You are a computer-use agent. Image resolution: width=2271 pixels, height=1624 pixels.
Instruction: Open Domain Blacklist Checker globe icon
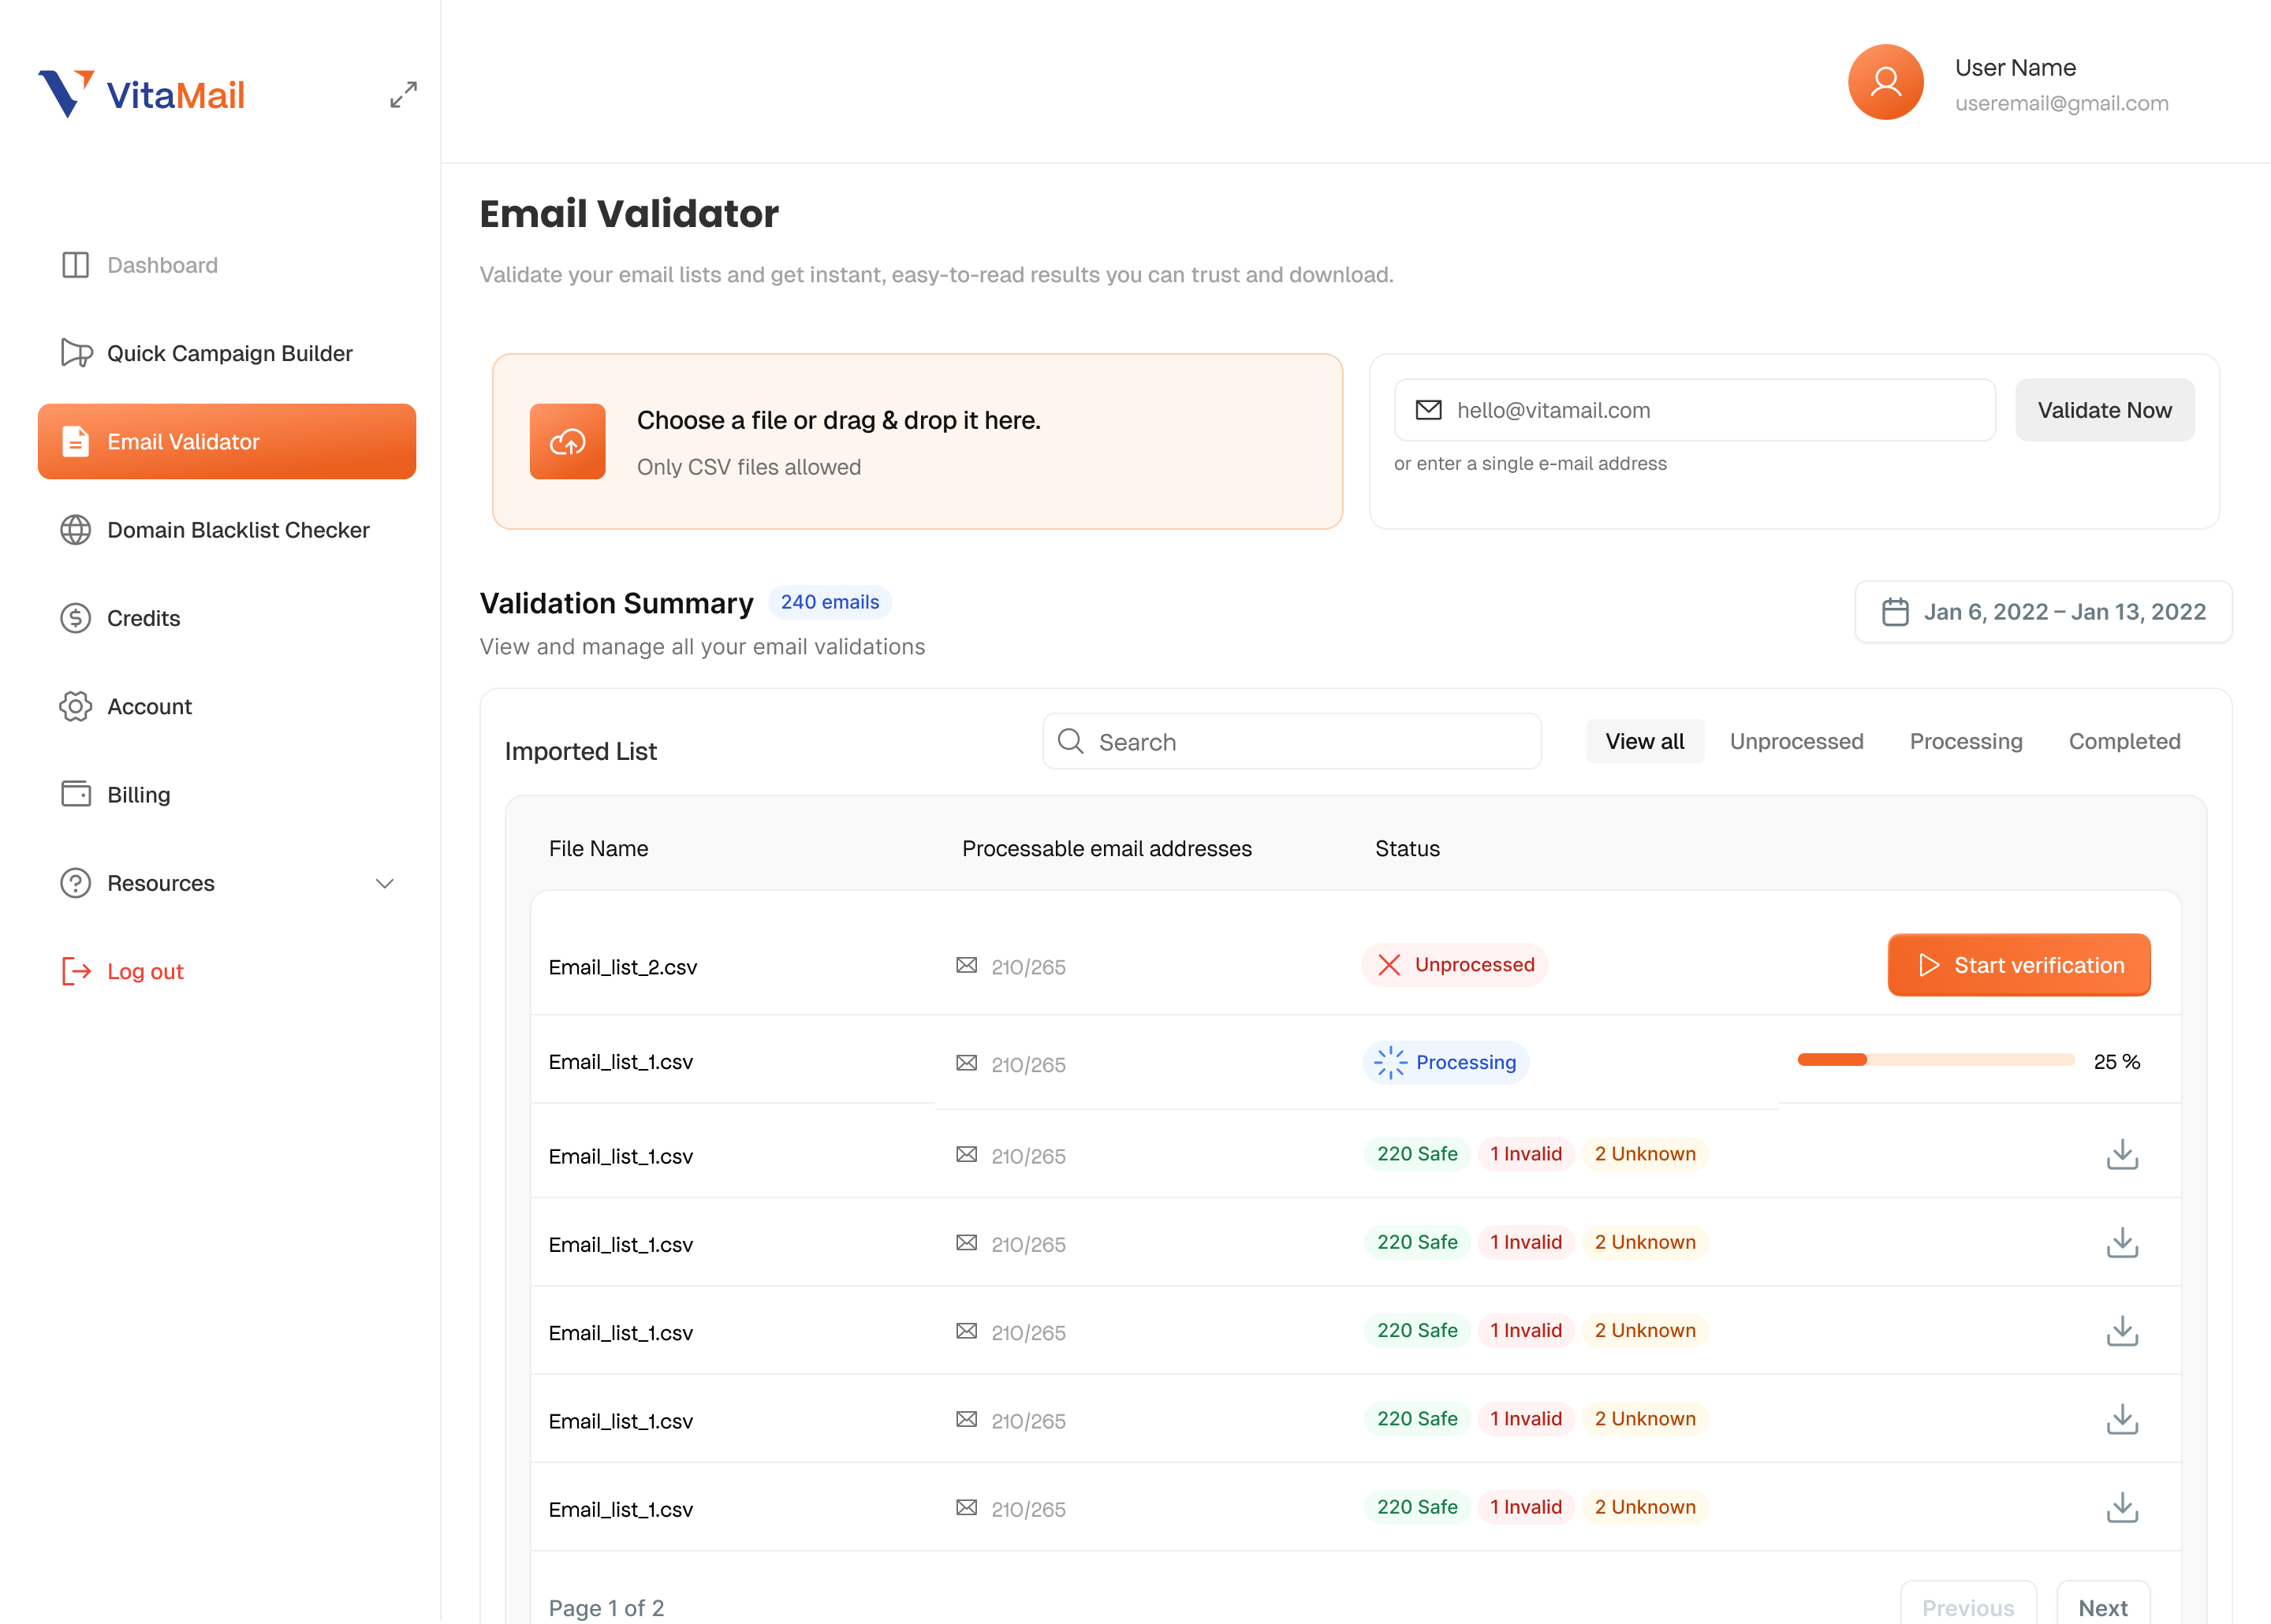click(75, 530)
